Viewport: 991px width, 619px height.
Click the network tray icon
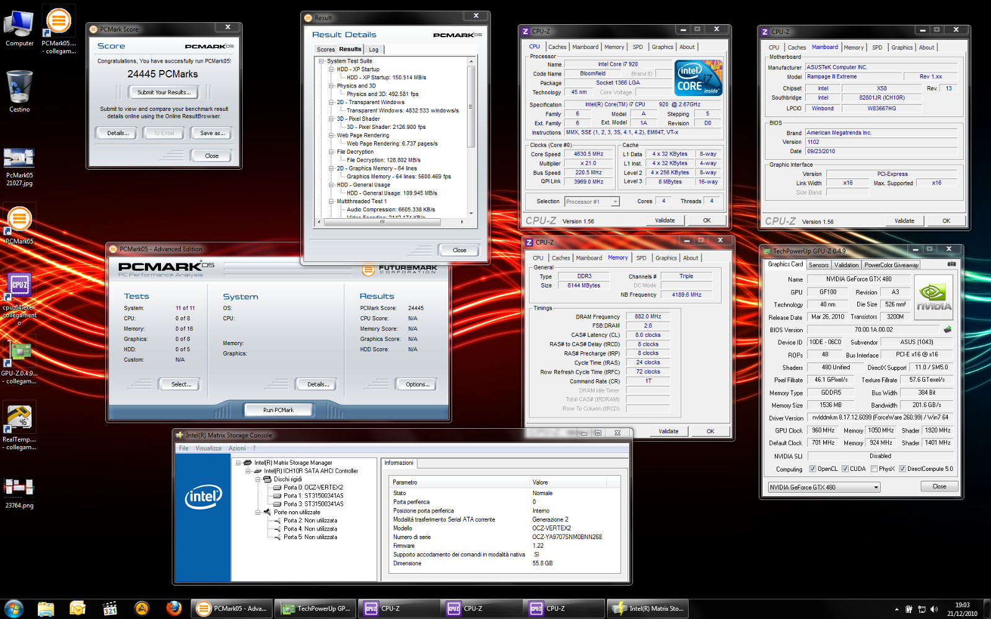click(922, 609)
